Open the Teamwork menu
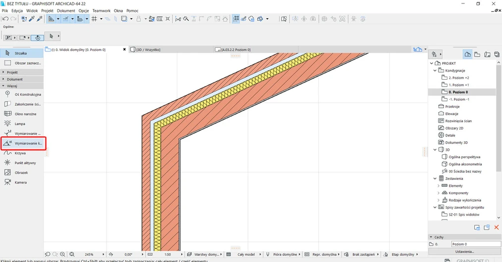The width and height of the screenshot is (502, 262). click(102, 10)
